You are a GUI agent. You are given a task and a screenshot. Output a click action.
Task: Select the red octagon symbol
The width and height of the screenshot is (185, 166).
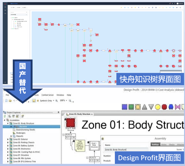pos(164,107)
